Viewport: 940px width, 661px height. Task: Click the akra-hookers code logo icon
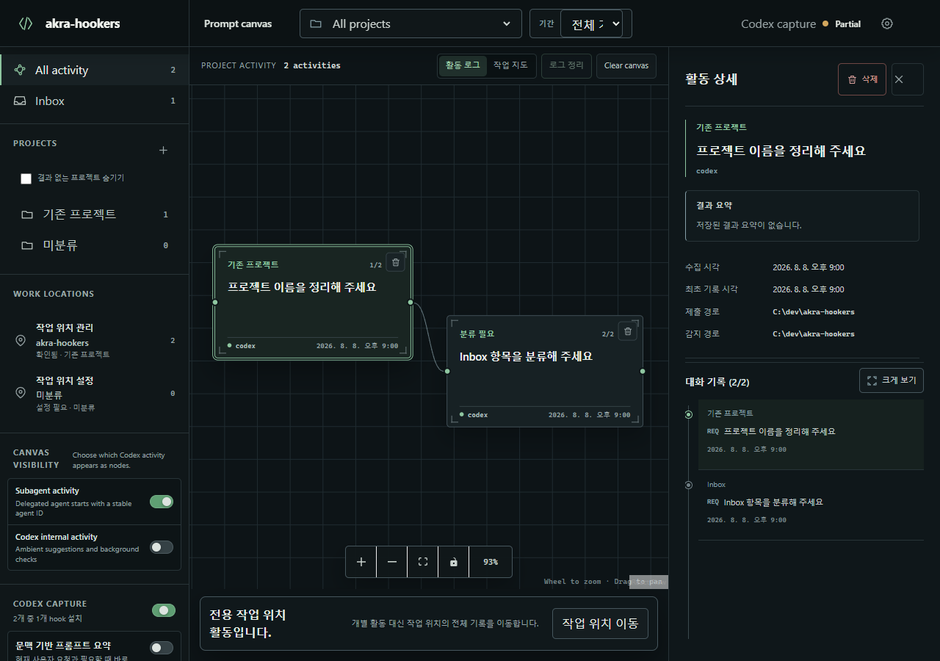(26, 24)
